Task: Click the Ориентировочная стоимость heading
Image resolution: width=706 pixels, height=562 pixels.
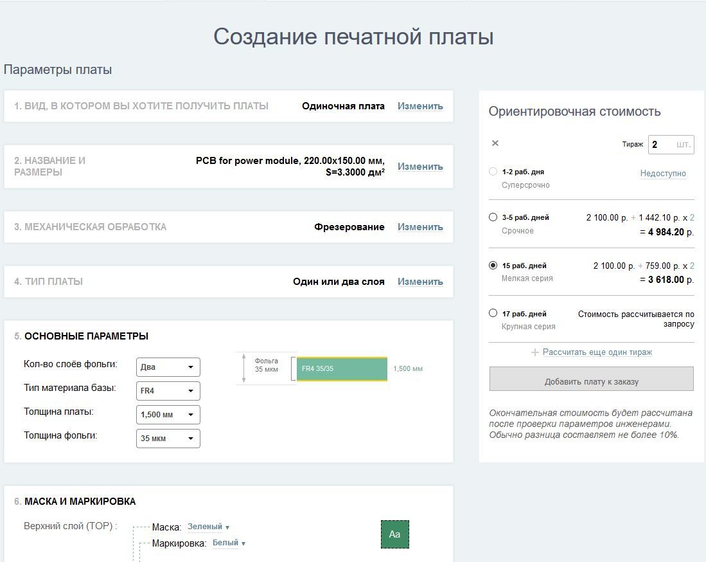Action: tap(574, 111)
